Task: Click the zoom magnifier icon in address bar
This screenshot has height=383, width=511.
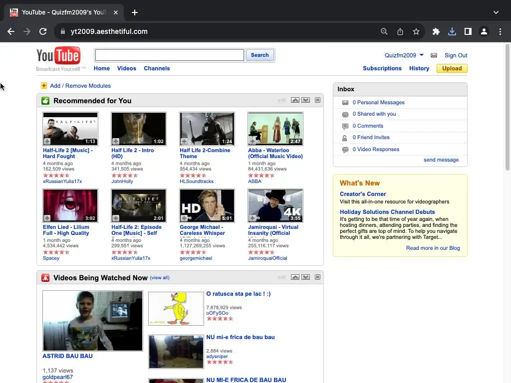Action: (384, 31)
